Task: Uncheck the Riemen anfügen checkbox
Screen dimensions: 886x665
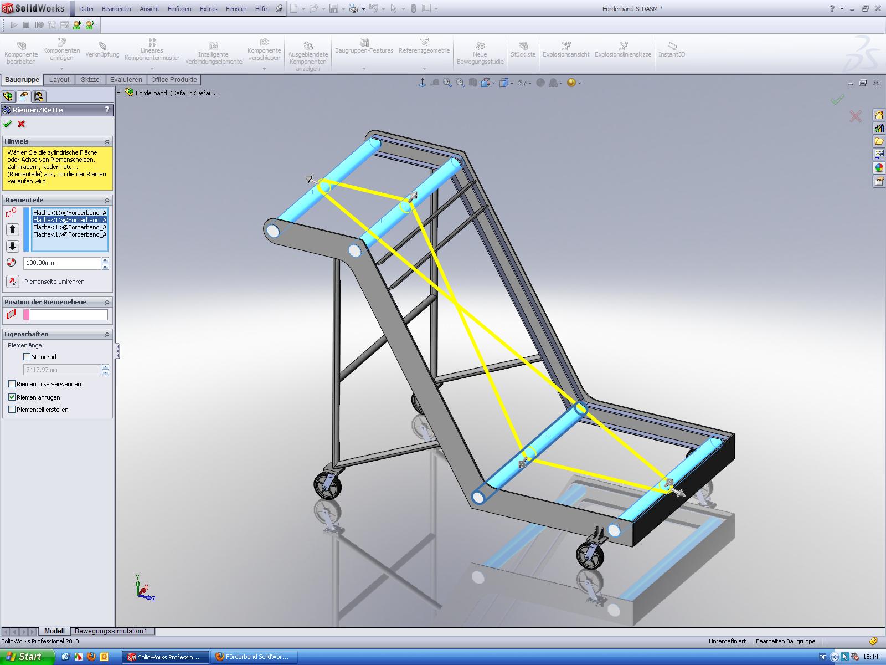Action: 12,397
